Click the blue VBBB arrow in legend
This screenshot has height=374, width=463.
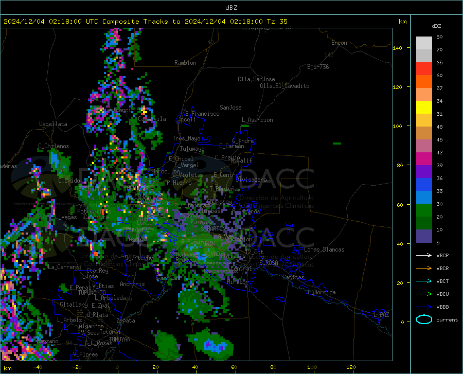click(x=424, y=307)
